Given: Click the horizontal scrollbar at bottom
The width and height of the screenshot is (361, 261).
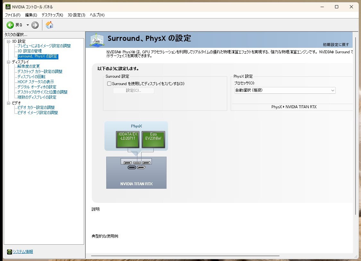Looking at the screenshot, I should coord(185,256).
